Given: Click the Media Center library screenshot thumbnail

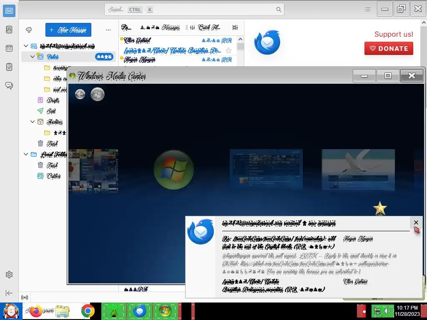Looking at the screenshot, I should point(266,169).
